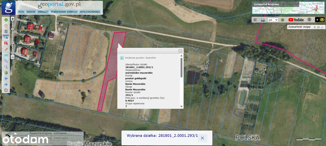This screenshot has height=146, width=326.
Task: Maximize the Zawartość mapy panel
Action: click(318, 27)
